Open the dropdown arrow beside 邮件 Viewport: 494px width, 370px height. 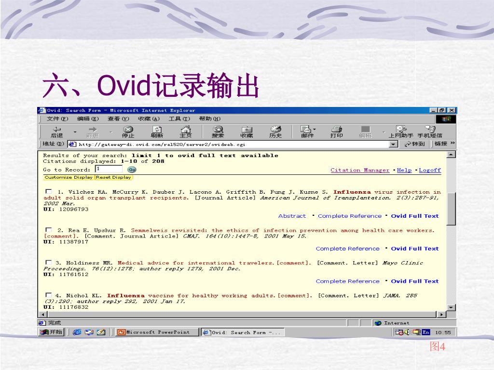(x=315, y=129)
